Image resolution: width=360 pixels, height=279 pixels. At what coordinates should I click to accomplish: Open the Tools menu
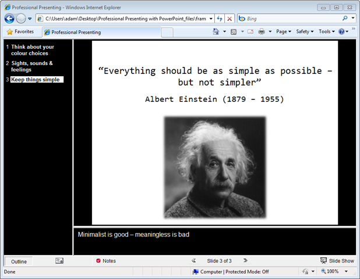click(326, 32)
